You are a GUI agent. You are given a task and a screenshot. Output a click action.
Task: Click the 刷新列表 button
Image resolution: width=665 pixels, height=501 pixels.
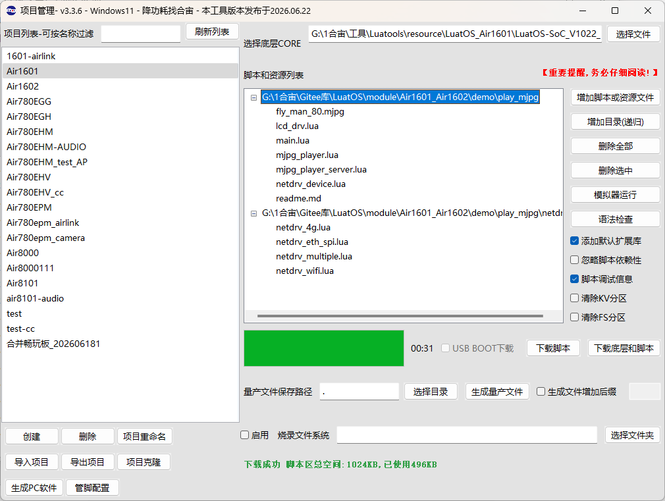click(x=212, y=32)
